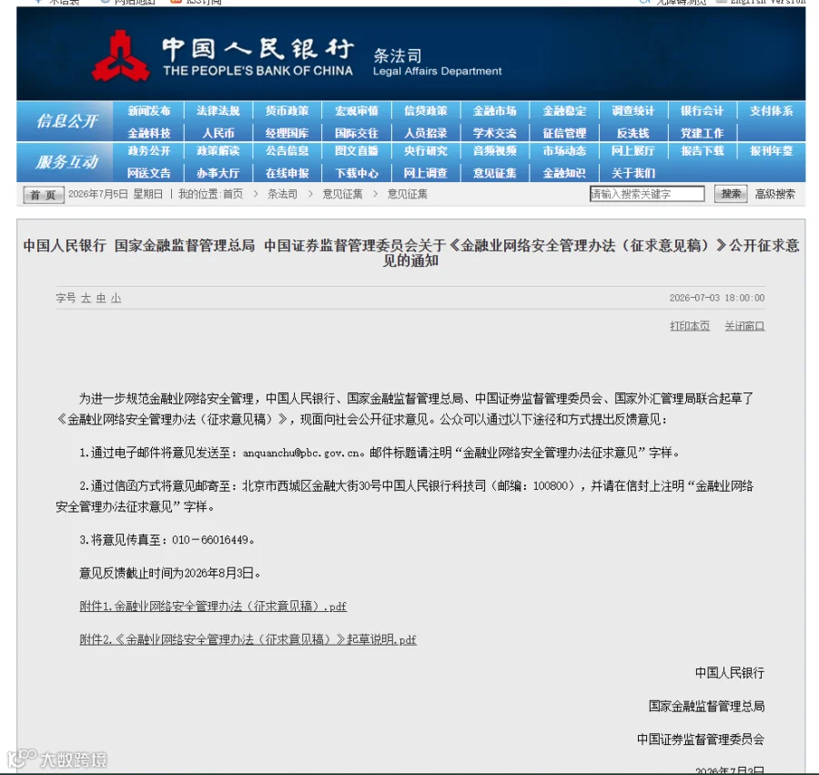This screenshot has height=775, width=819.
Task: Open 人民币 menu item
Action: [218, 133]
